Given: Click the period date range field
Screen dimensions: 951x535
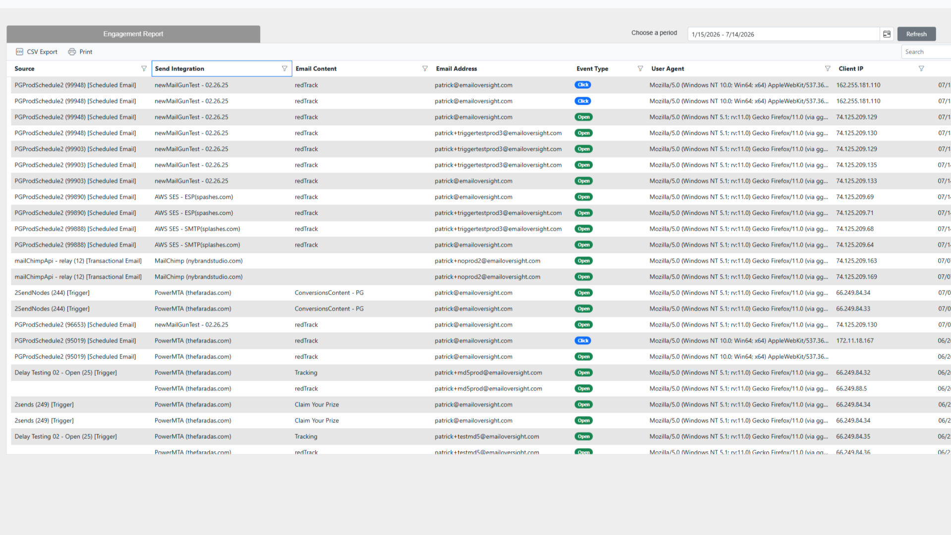Looking at the screenshot, I should (x=783, y=34).
